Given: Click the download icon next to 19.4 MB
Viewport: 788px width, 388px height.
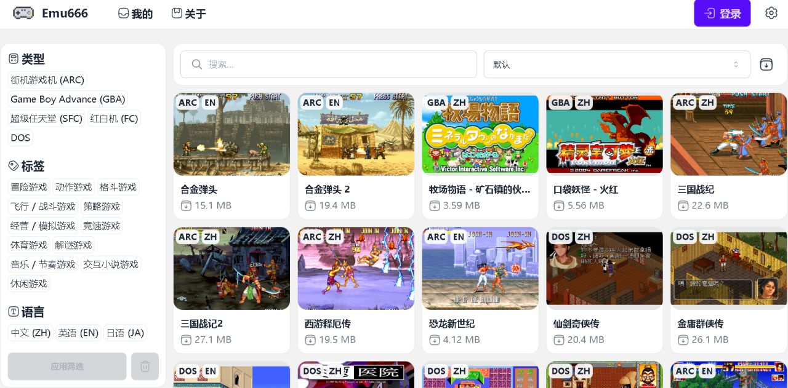Looking at the screenshot, I should coord(311,206).
